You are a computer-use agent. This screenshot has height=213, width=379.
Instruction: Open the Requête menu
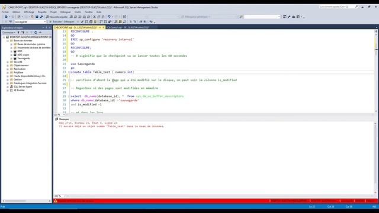tap(42, 12)
